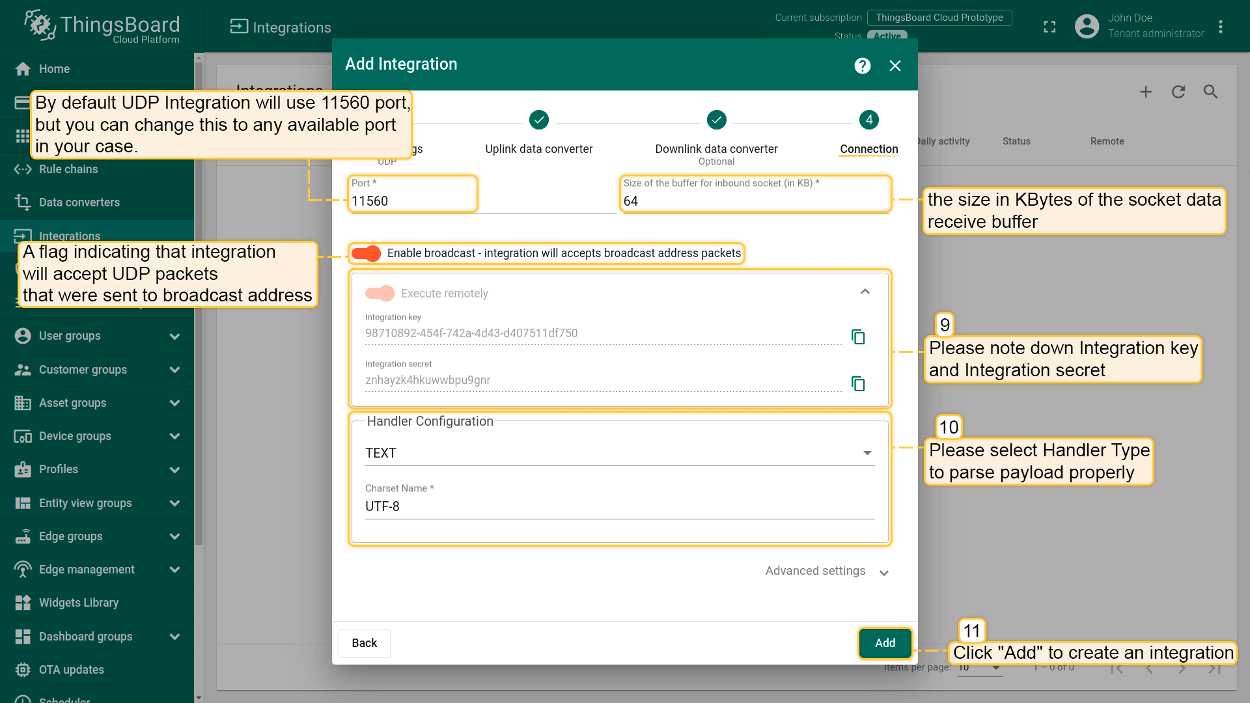
Task: Open Widgets Library in sidebar
Action: click(97, 603)
